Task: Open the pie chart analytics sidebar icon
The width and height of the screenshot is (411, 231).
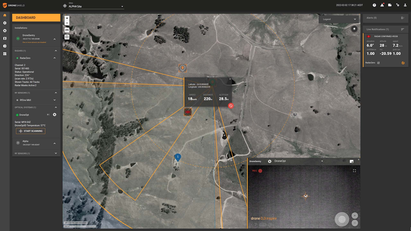Action: 5,46
